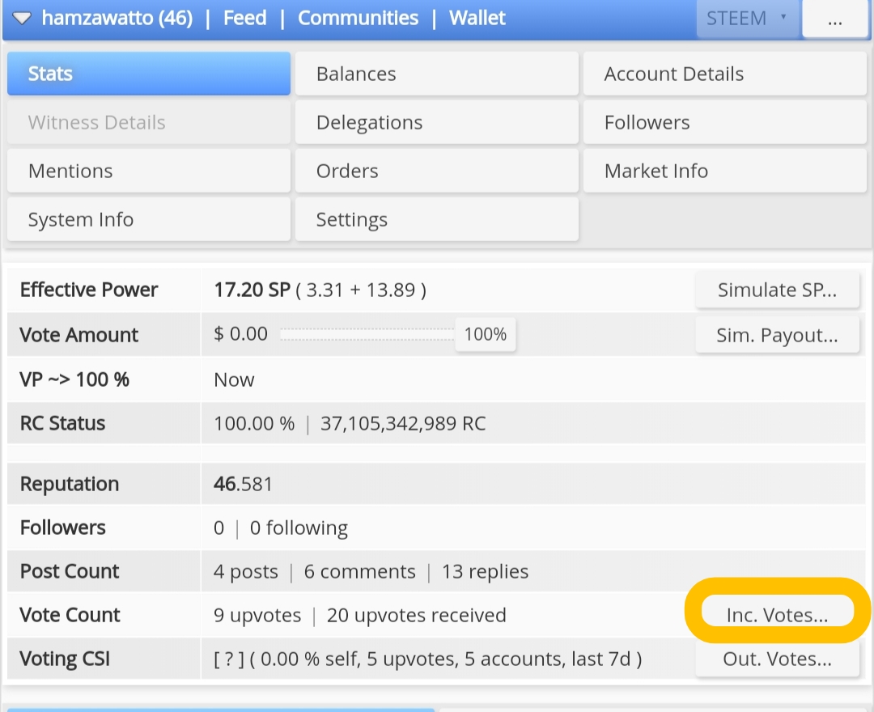This screenshot has height=712, width=874.
Task: Click the RC Status row label
Action: pyautogui.click(x=62, y=423)
